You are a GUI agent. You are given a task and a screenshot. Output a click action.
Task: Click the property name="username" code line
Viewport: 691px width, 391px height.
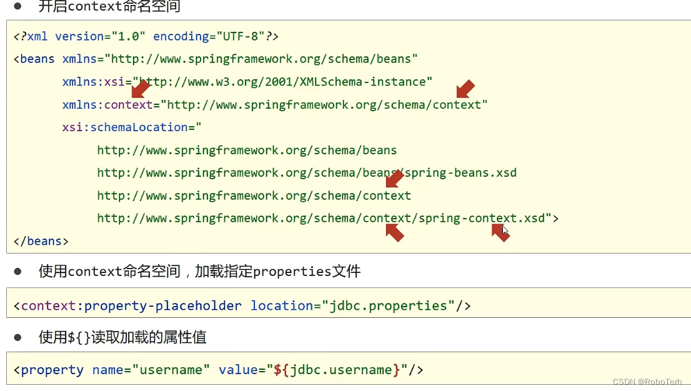tap(218, 370)
